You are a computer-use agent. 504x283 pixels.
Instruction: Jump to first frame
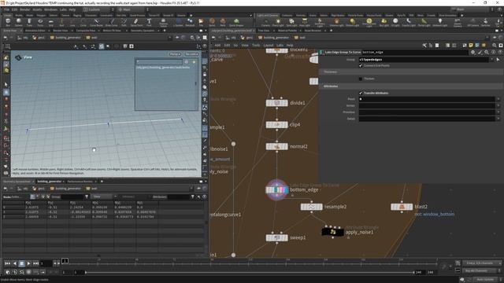pyautogui.click(x=7, y=263)
